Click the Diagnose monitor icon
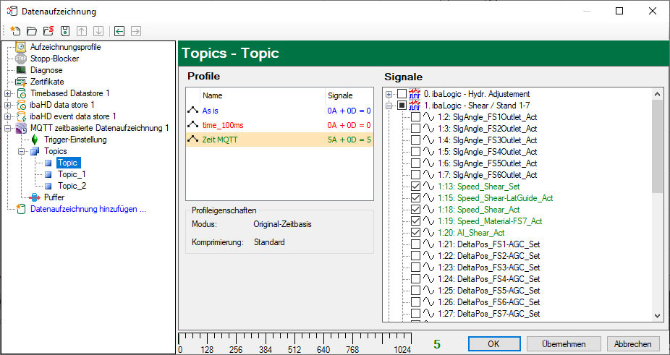 [21, 70]
